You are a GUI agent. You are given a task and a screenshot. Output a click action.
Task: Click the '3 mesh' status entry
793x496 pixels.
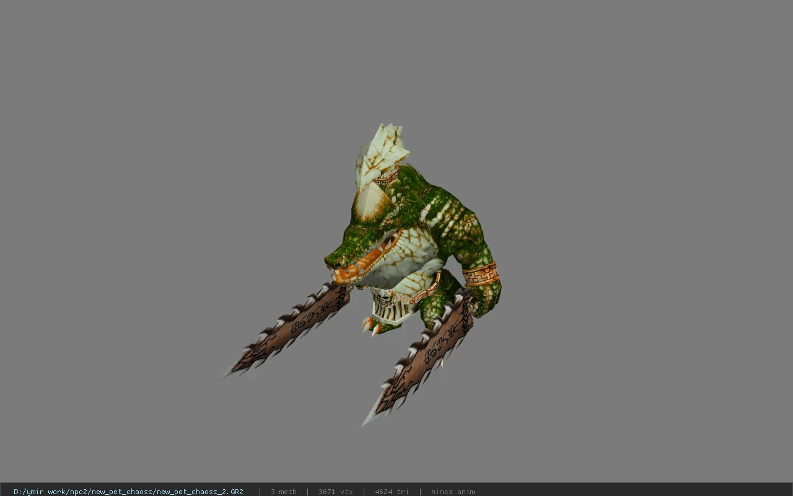284,492
